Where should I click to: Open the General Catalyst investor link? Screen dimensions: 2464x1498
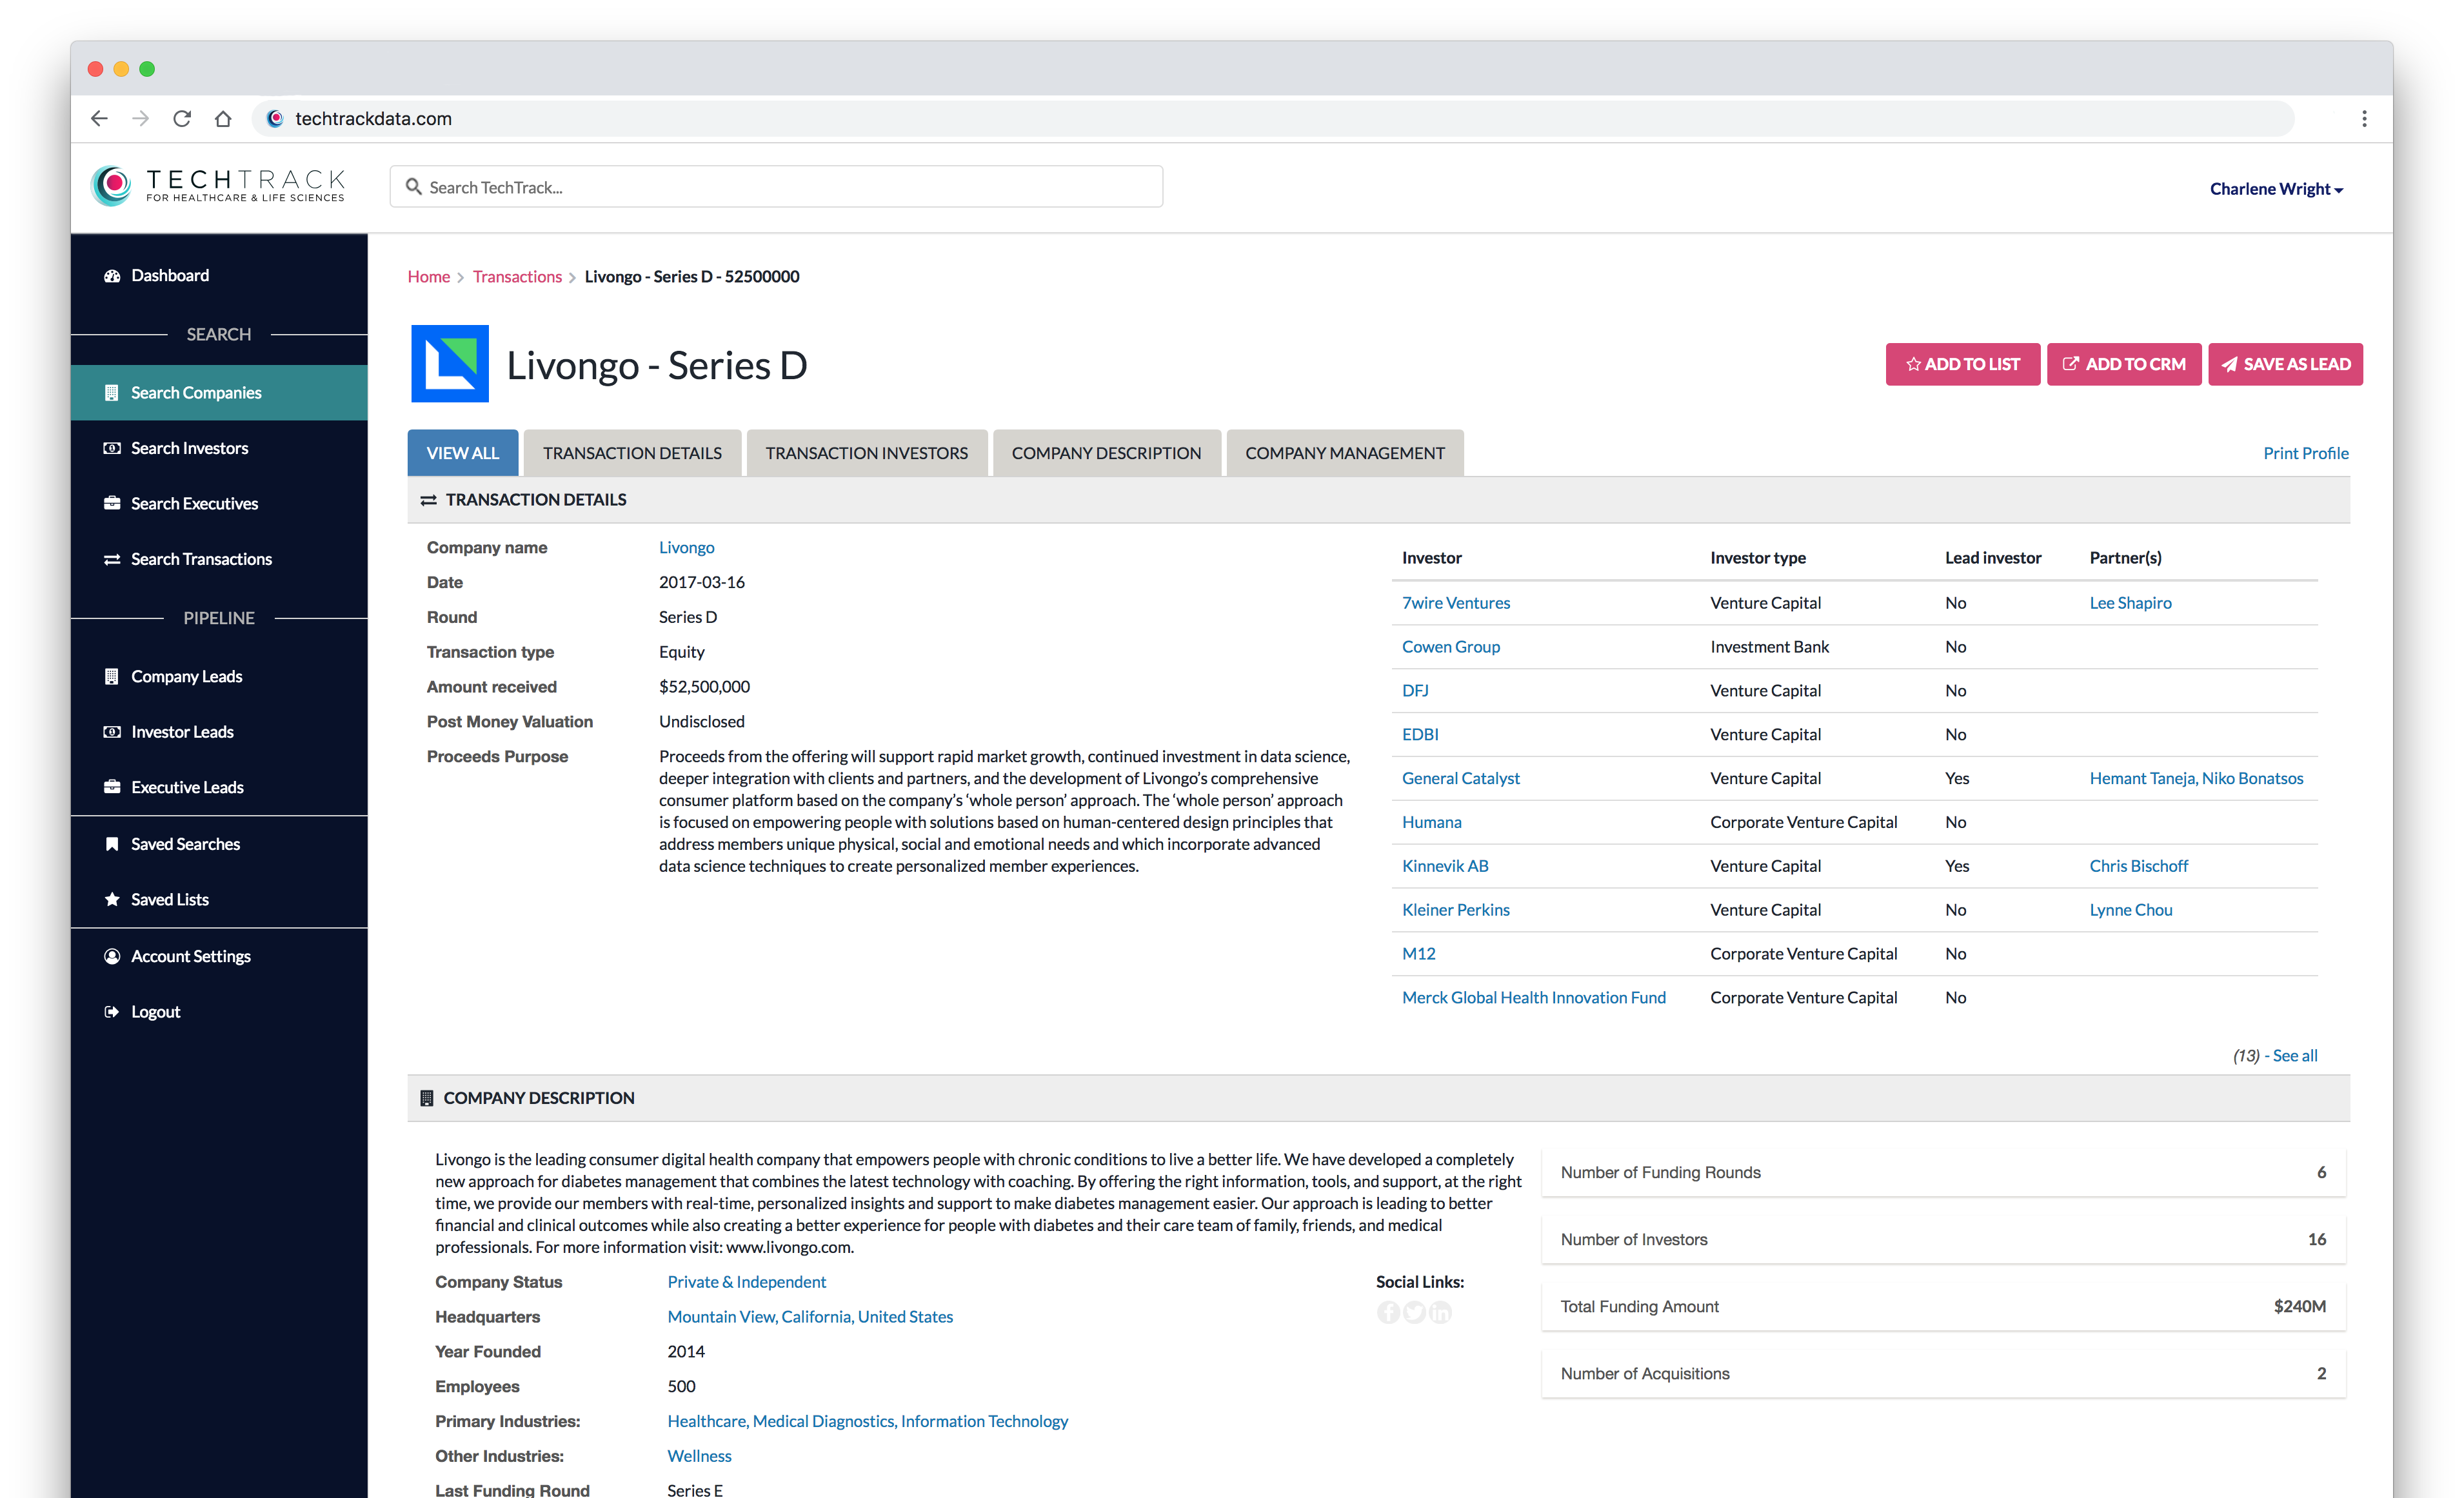pos(1461,778)
